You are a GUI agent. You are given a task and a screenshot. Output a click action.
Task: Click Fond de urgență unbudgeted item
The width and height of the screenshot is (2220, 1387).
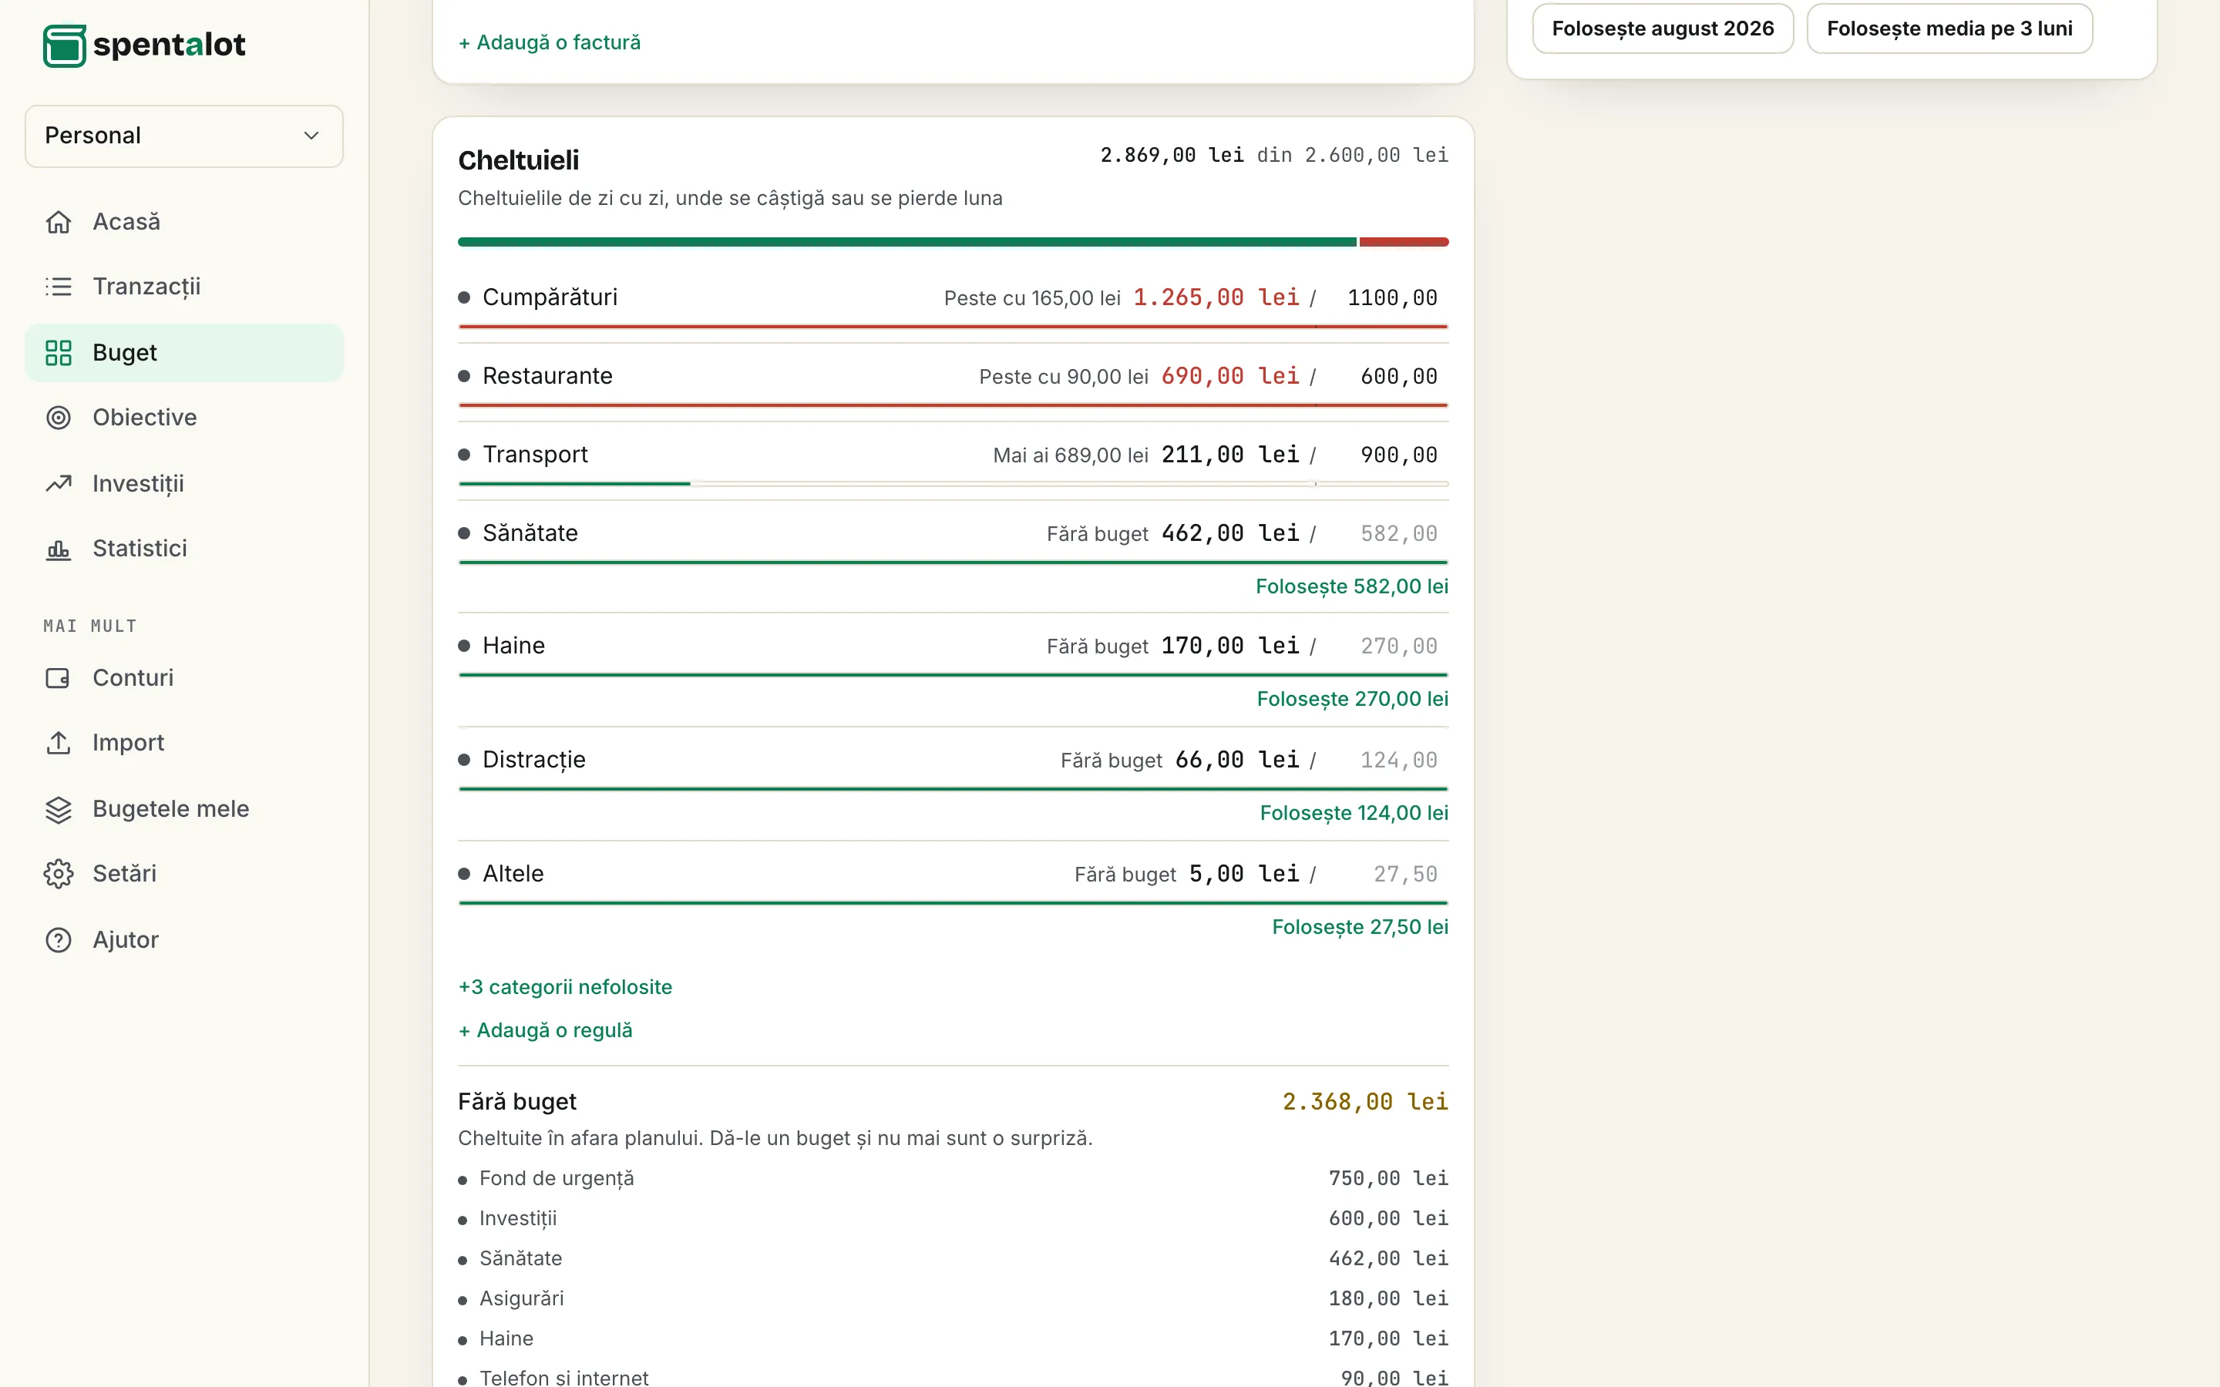coord(953,1179)
